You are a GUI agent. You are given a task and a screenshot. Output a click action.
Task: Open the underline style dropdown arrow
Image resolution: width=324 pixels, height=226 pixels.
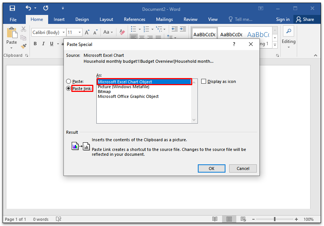58,44
